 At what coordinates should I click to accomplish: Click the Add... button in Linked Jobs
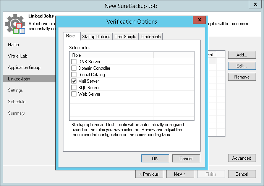tap(242, 55)
